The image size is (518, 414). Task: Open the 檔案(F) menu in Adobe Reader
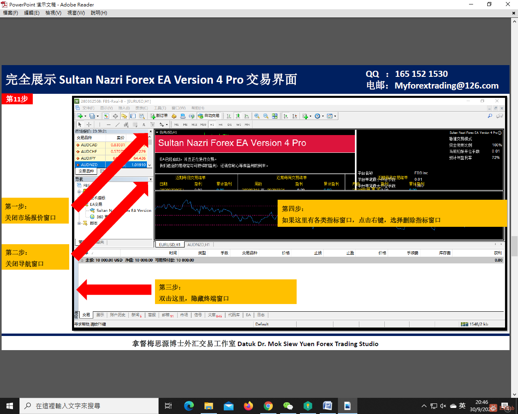pos(11,13)
